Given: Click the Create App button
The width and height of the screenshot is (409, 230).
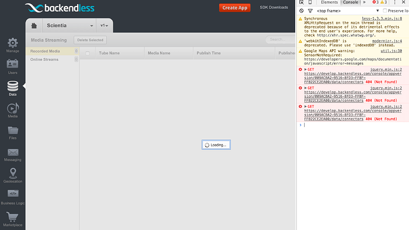Looking at the screenshot, I should pos(235,8).
